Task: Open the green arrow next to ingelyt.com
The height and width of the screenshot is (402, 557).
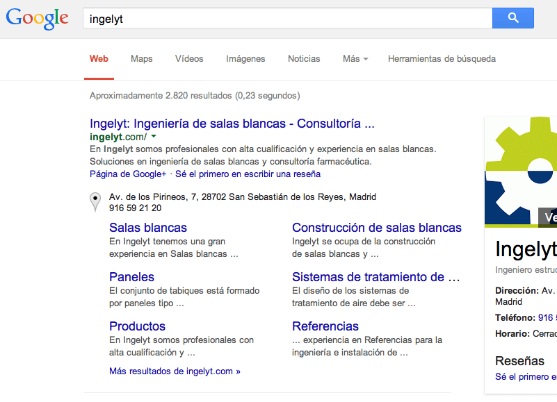Action: (154, 137)
